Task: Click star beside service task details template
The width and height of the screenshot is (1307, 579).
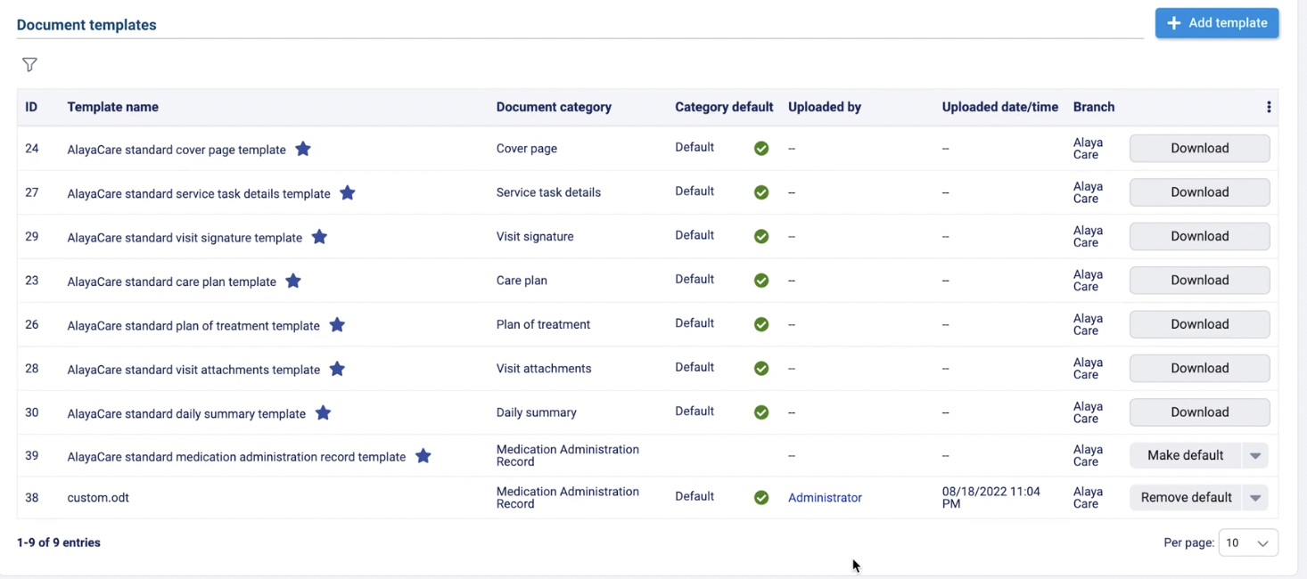Action: (x=348, y=193)
